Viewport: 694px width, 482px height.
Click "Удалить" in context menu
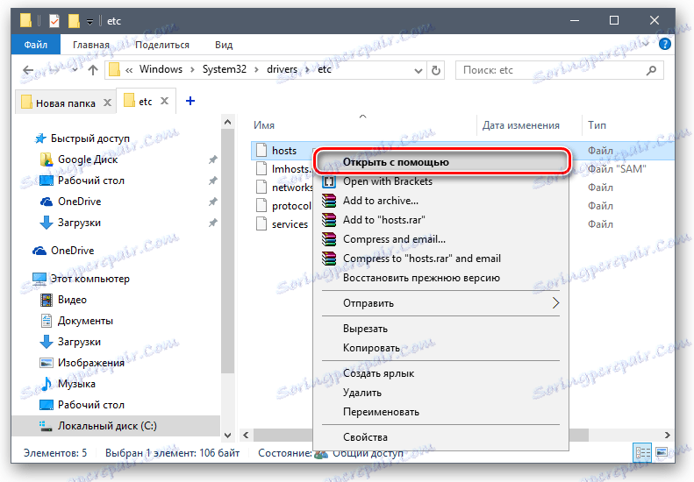point(440,393)
